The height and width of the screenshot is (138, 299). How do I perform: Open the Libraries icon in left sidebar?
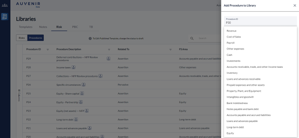5,17
